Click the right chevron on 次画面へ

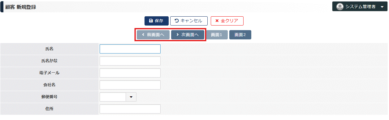point(177,35)
